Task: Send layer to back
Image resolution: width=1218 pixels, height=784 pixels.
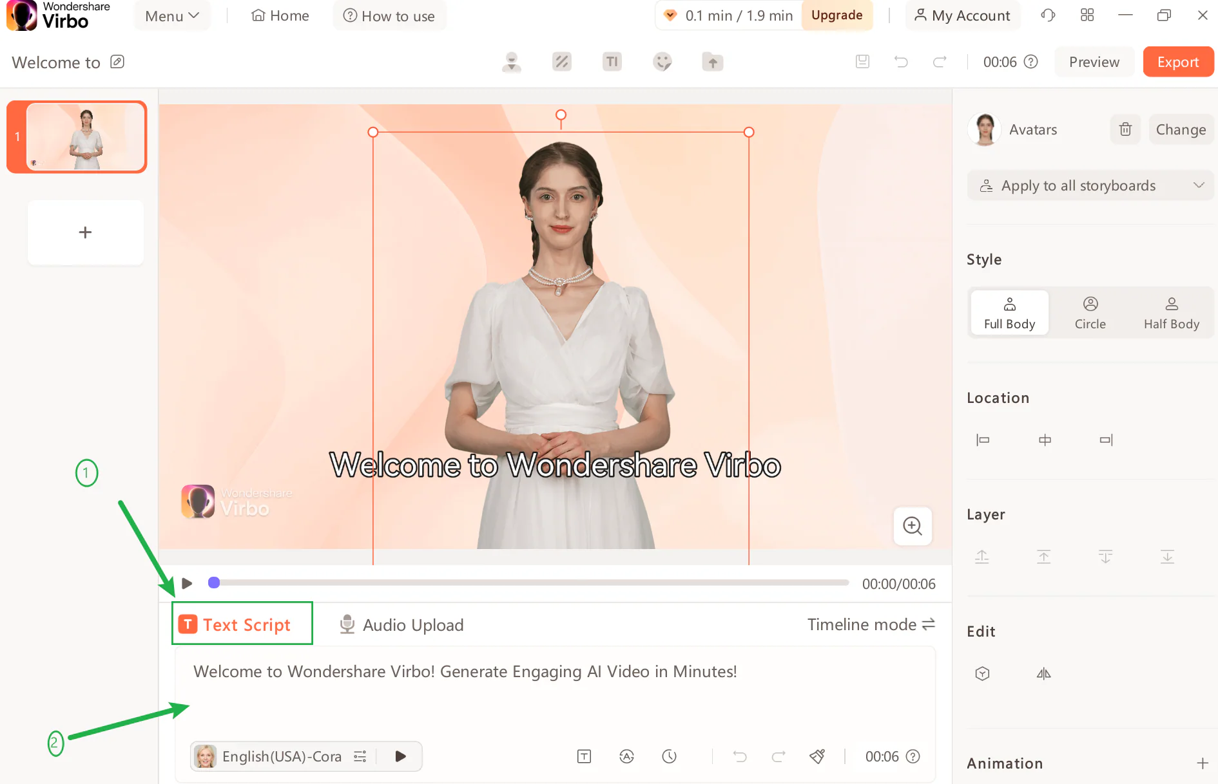Action: (x=1168, y=556)
